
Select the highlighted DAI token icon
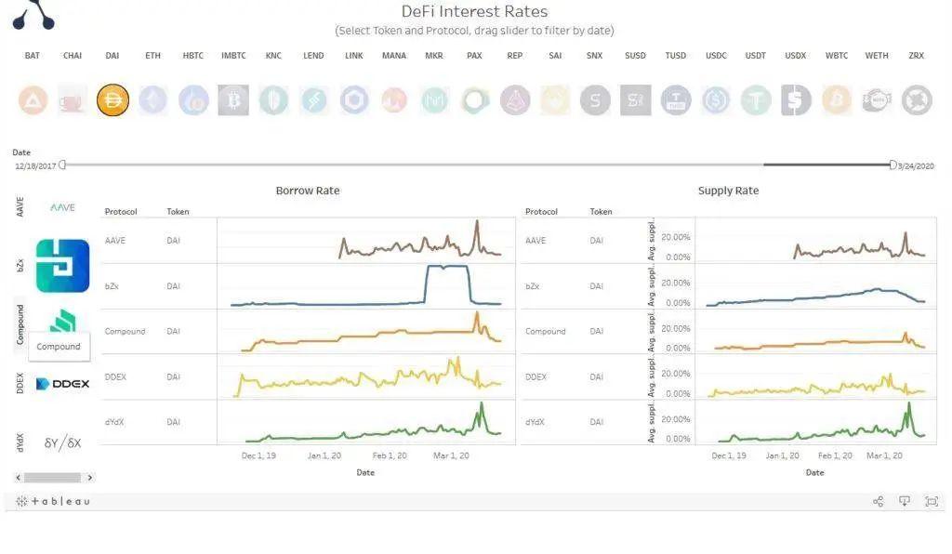(x=112, y=100)
